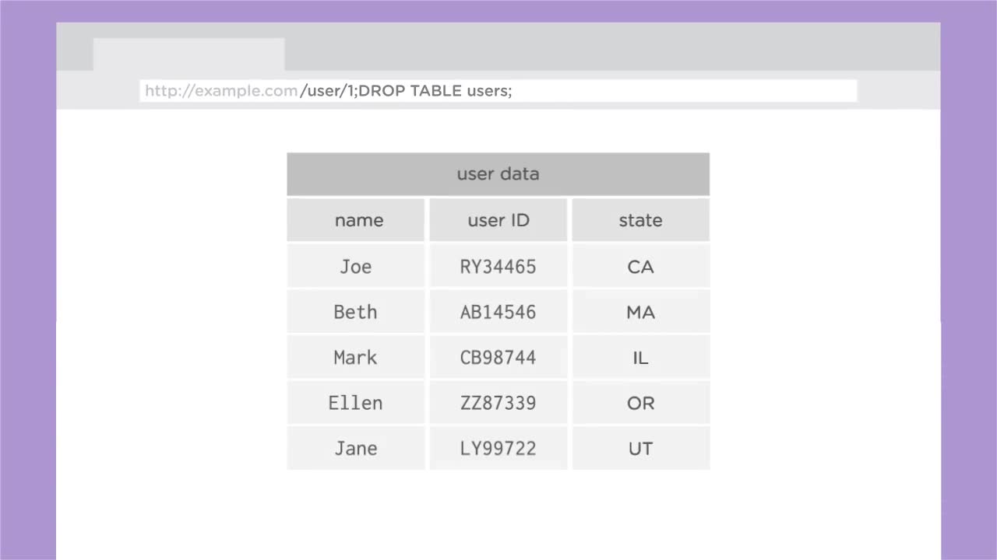Viewport: 997px width, 560px height.
Task: Click the browser address bar input field
Action: pyautogui.click(x=498, y=90)
